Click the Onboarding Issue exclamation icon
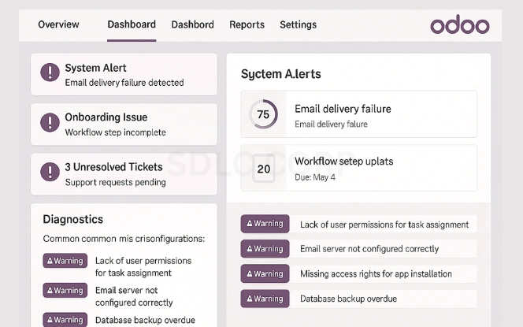This screenshot has height=327, width=523. click(x=50, y=122)
